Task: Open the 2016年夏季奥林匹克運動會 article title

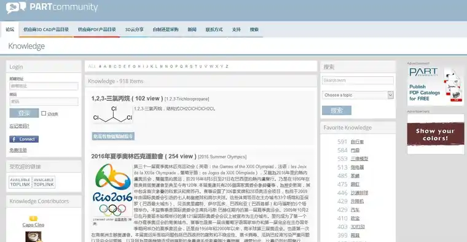Action: tap(144, 156)
